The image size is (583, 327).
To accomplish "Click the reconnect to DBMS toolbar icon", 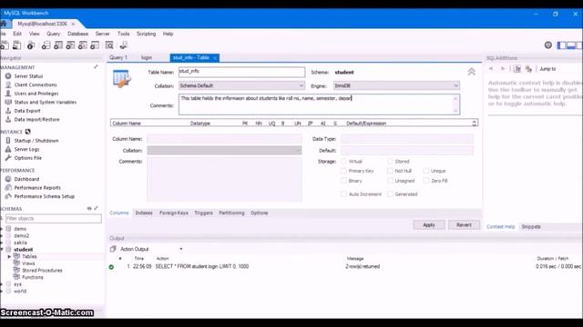I will pyautogui.click(x=124, y=45).
